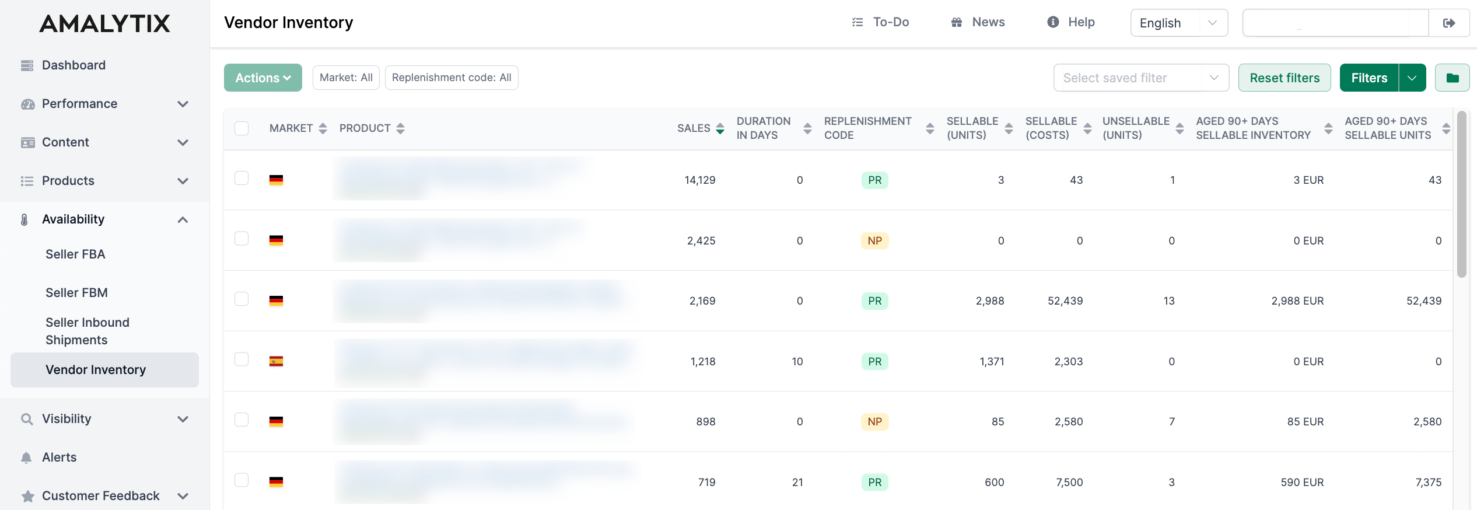The width and height of the screenshot is (1477, 510).
Task: Open the Alerts menu item
Action: 59,457
